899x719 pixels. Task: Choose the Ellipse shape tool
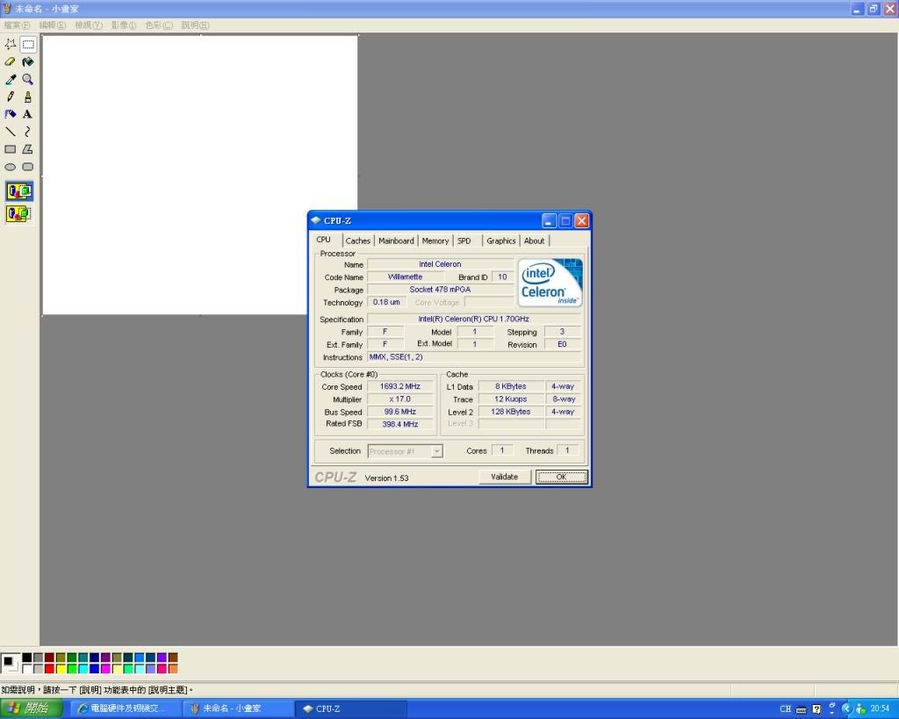pyautogui.click(x=11, y=167)
